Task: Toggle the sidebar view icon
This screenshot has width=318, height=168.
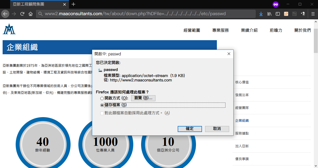Action: tap(278, 14)
